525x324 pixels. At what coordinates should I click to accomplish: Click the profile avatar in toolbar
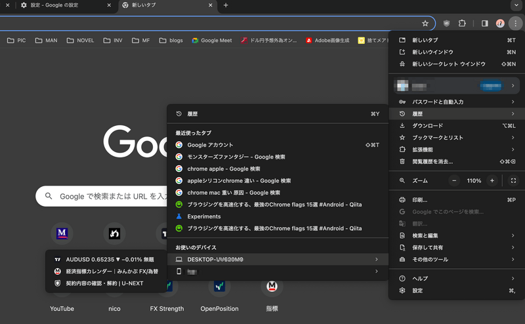point(500,24)
